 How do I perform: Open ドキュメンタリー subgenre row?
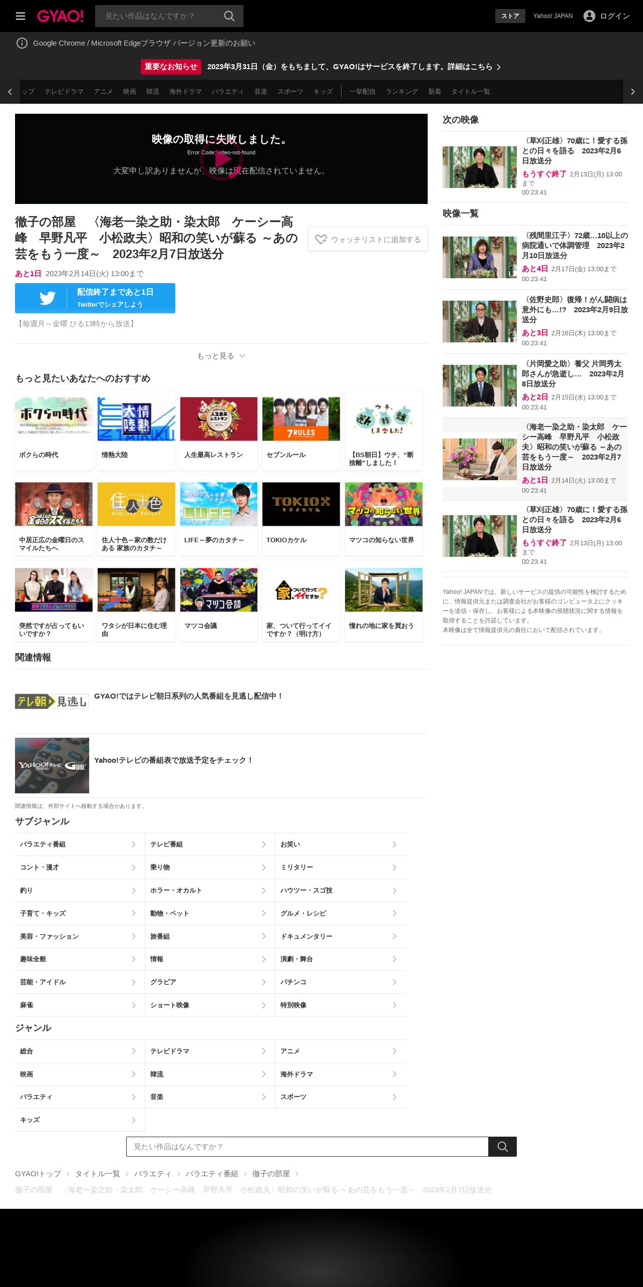click(341, 937)
